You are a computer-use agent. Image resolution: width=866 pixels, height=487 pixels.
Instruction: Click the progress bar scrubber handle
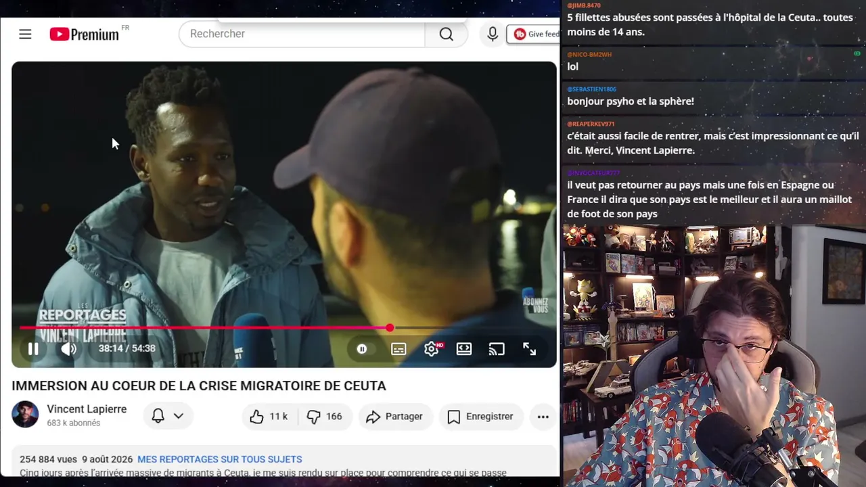(390, 328)
